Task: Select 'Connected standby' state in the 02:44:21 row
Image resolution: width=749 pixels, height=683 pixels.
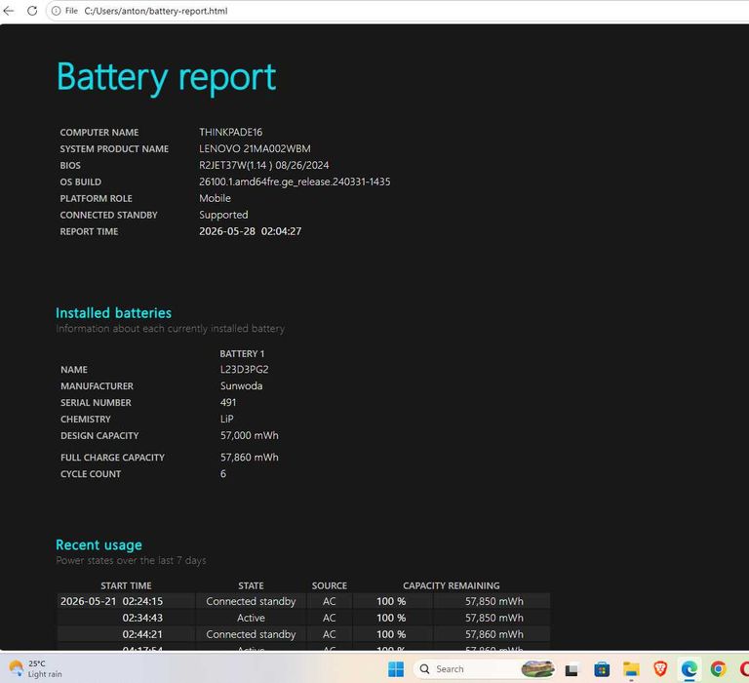Action: click(x=251, y=635)
